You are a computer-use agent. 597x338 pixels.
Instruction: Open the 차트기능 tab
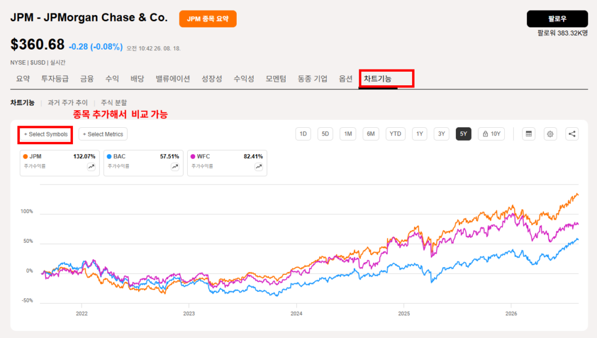378,78
